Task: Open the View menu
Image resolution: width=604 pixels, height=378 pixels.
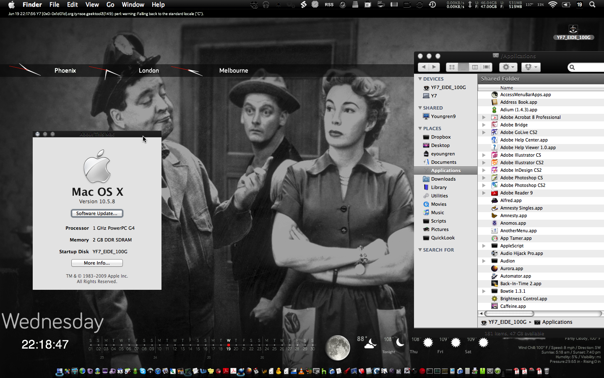Action: point(92,5)
